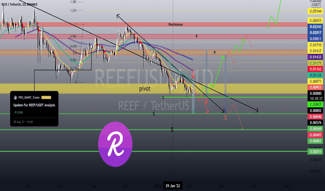Select the 0.05144 yellow price label
This screenshot has height=191, width=325.
[x=316, y=11]
